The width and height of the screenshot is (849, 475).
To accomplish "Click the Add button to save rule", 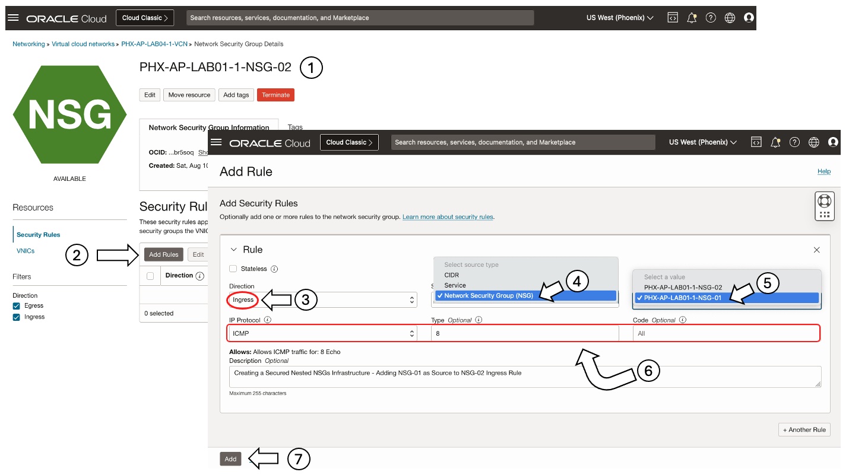I will (230, 459).
